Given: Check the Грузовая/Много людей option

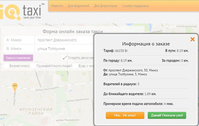Looking at the screenshot, I should (x=33, y=66).
